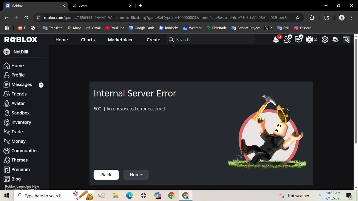Open the Gmail bookmark
Screen dimensions: 358x201
(x=93, y=28)
